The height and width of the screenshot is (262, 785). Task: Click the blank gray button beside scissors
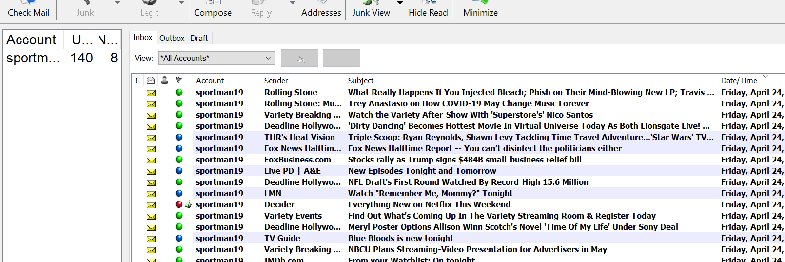click(x=341, y=58)
